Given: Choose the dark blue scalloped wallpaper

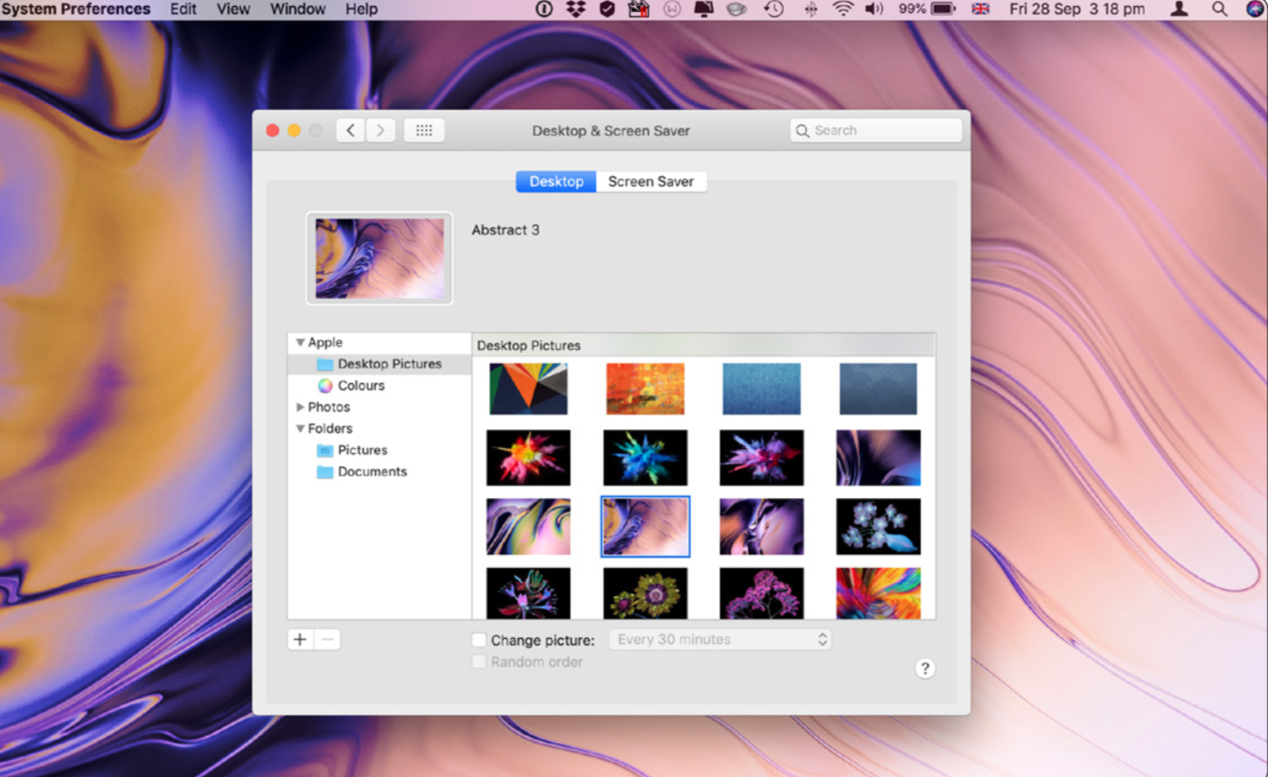Looking at the screenshot, I should tap(878, 388).
